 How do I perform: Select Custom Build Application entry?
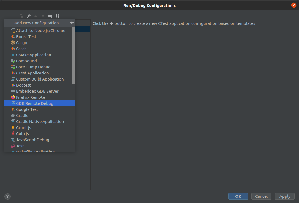(39, 79)
